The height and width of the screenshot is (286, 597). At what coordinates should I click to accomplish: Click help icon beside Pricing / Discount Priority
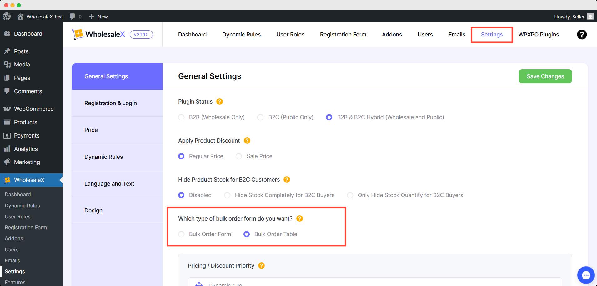point(262,266)
